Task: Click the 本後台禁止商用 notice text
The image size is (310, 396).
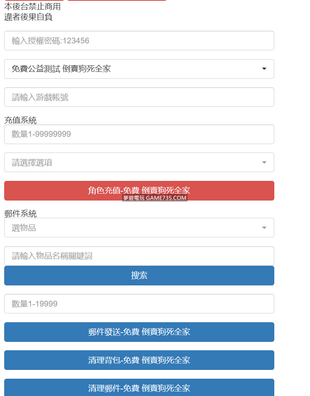Action: [32, 7]
